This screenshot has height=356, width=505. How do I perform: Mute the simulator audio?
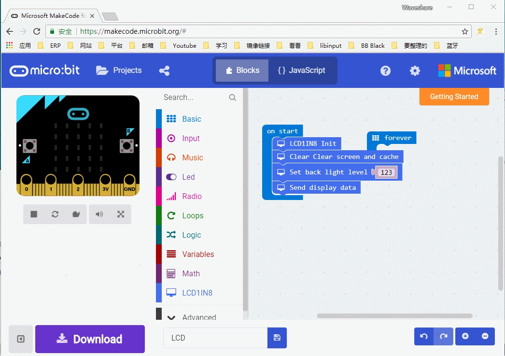(99, 214)
